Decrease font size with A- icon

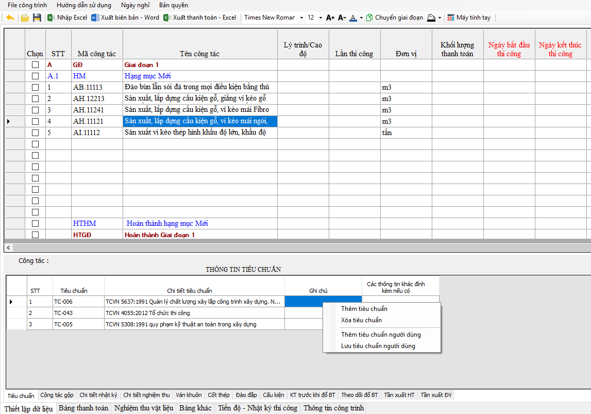pyautogui.click(x=342, y=18)
